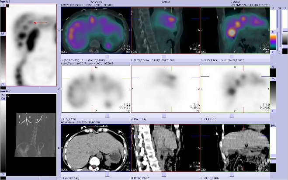
Task: Select lower handle 'C' on fusion color bar
Action: (273, 52)
